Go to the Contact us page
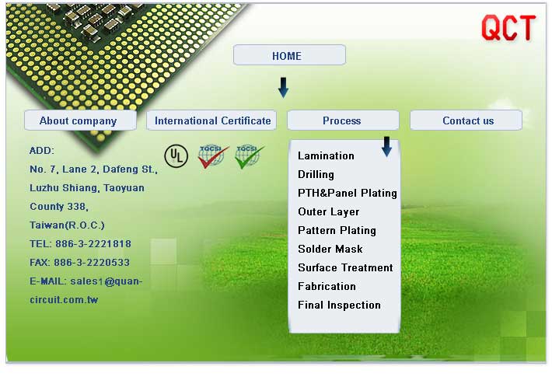The width and height of the screenshot is (552, 377). click(466, 120)
